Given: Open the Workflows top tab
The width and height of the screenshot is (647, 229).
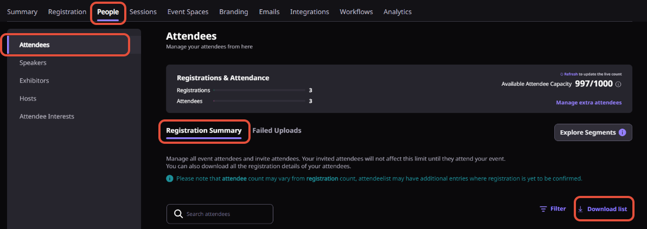Looking at the screenshot, I should 356,12.
